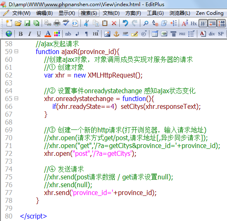Apply italic with the I icon
The height and width of the screenshot is (221, 227).
click(30, 34)
